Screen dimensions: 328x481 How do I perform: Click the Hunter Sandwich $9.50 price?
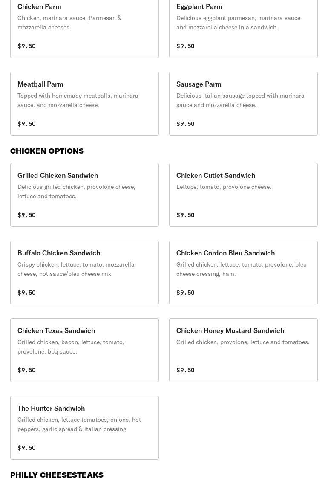click(x=26, y=448)
